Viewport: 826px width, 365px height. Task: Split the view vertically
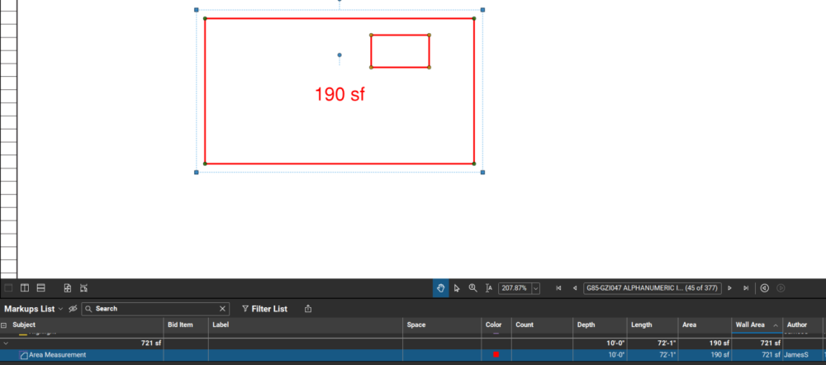pyautogui.click(x=24, y=288)
